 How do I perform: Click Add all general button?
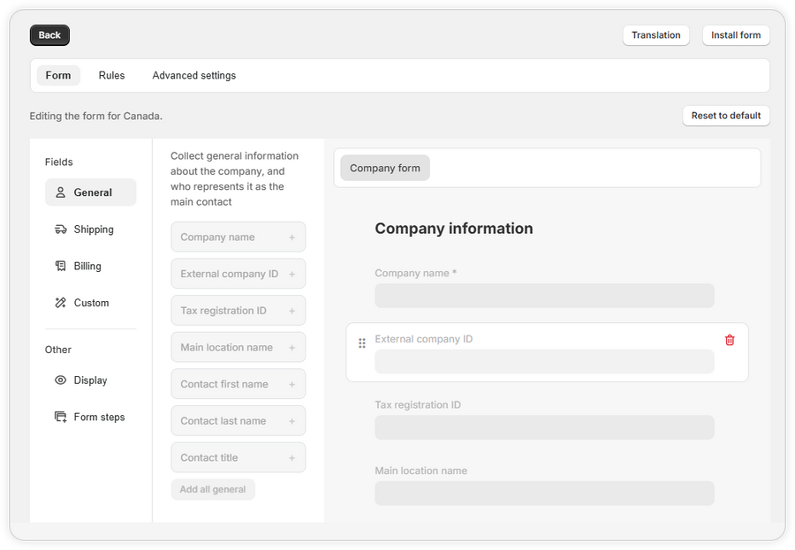[x=213, y=490]
